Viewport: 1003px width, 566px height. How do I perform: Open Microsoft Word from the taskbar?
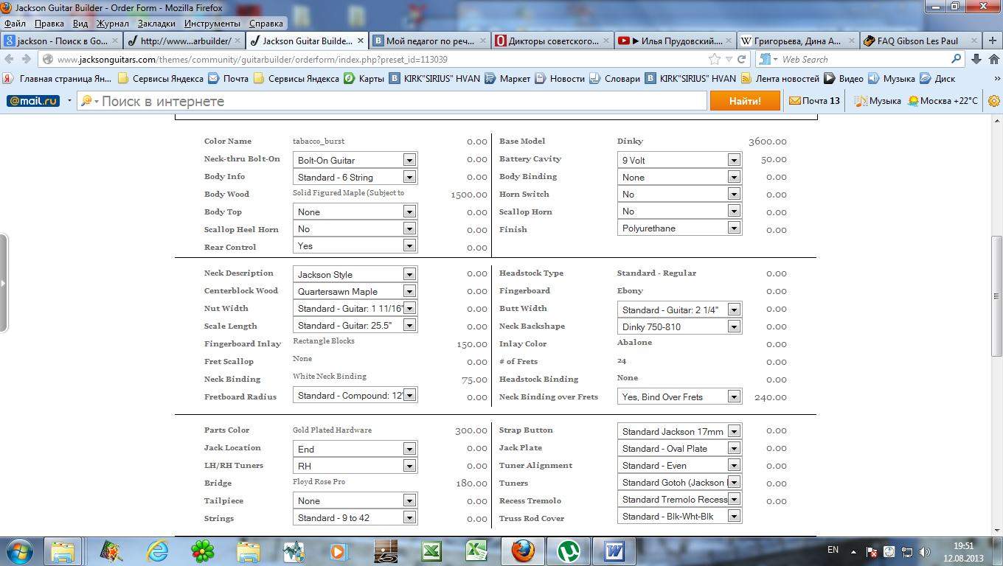[614, 551]
